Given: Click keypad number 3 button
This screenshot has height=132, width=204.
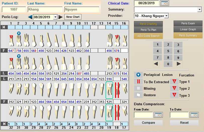Looking at the screenshot, I should pos(178,45).
